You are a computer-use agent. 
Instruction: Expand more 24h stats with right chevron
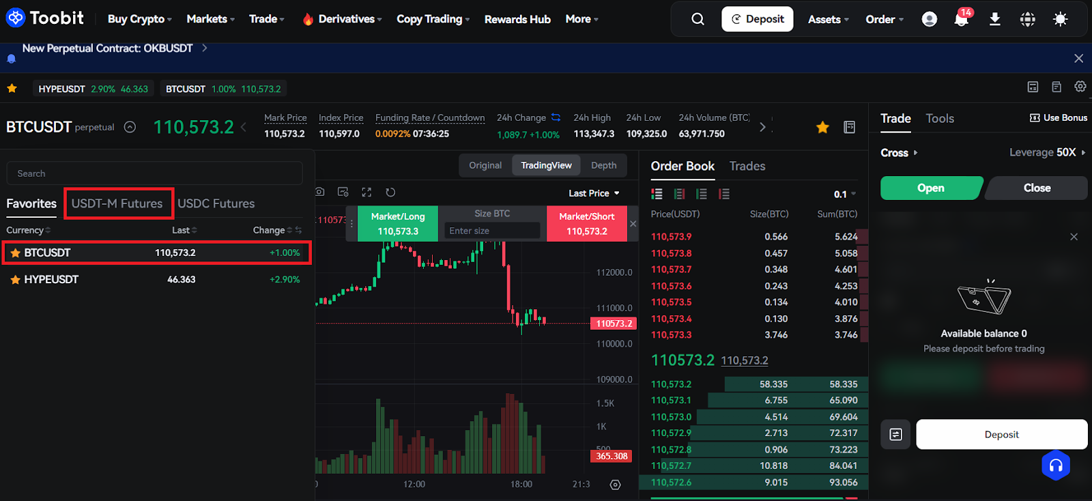(x=762, y=127)
